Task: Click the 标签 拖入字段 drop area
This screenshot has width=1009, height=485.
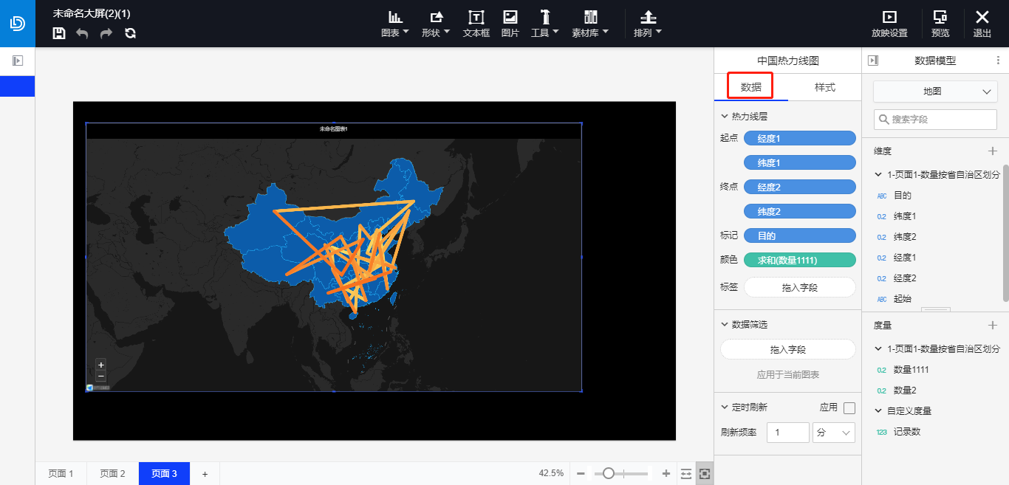Action: 800,287
